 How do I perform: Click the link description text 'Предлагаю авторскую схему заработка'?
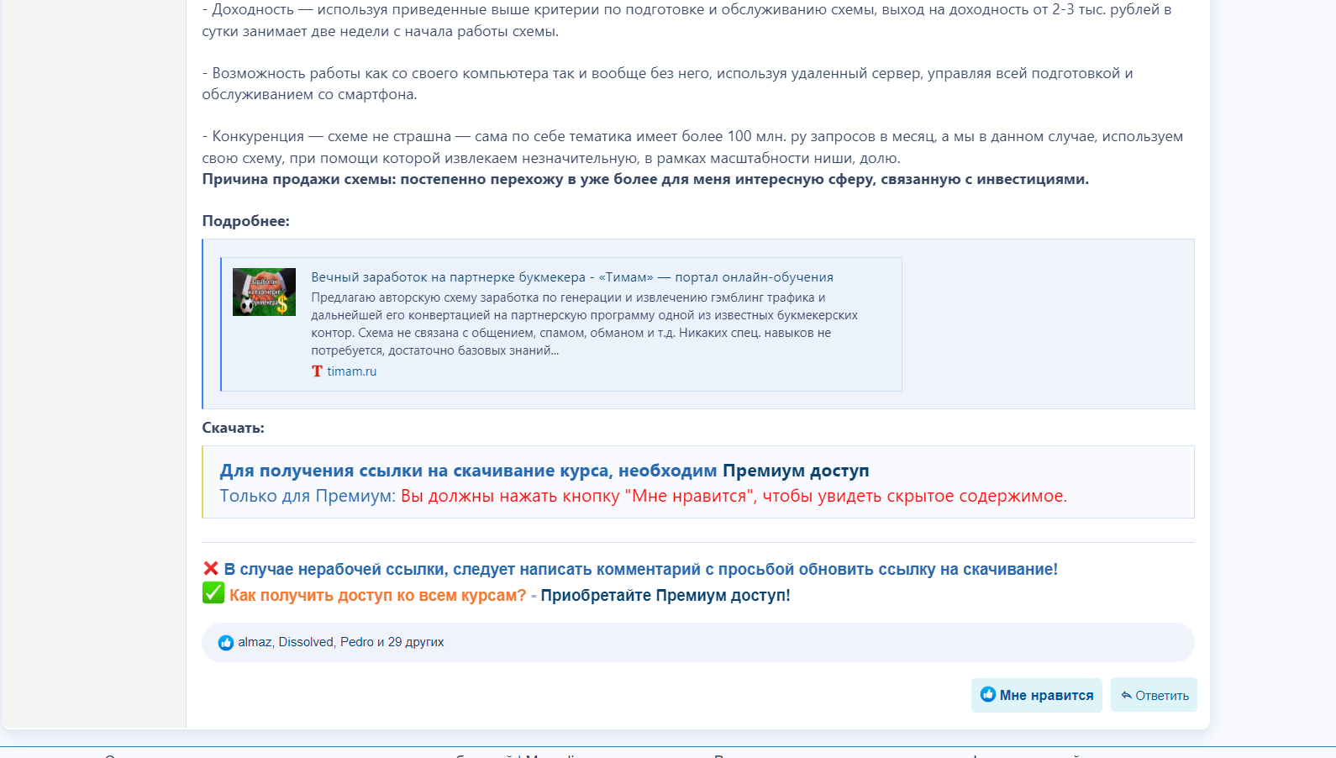[x=584, y=324]
